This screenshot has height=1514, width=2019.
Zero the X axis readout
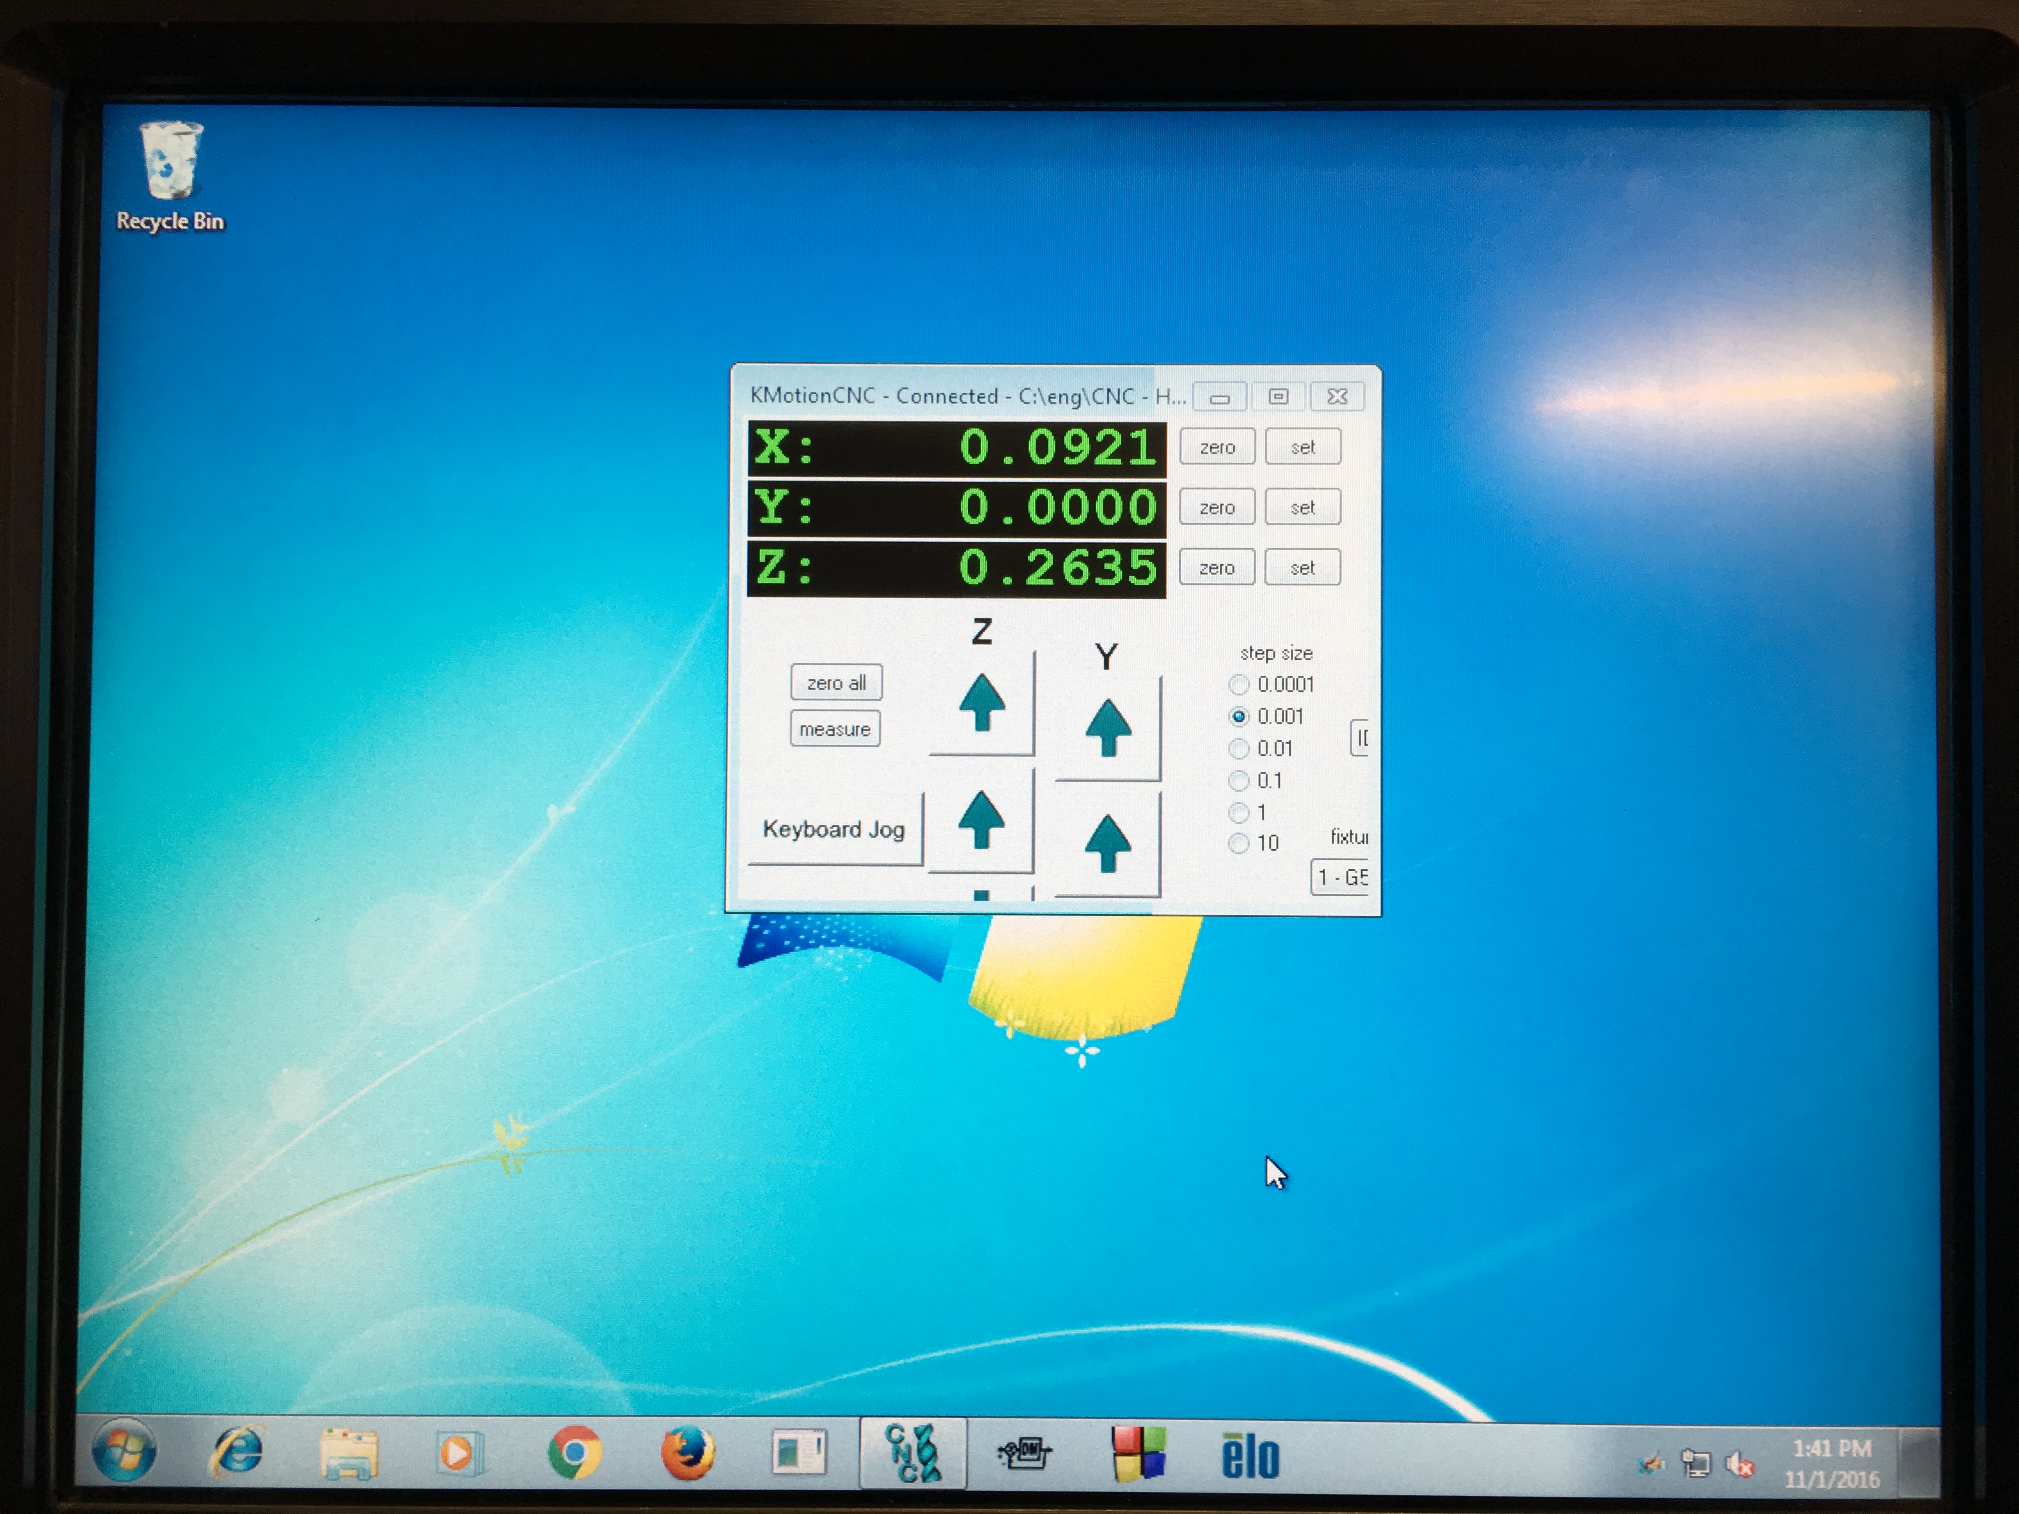(x=1217, y=447)
